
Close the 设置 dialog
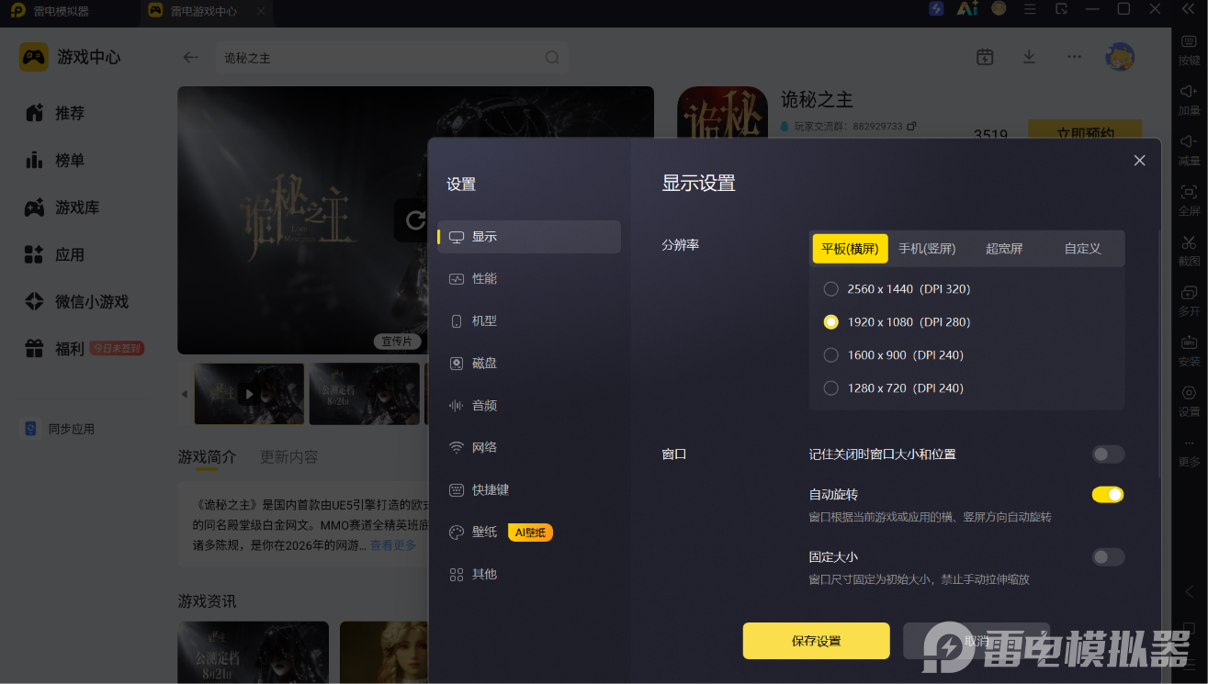[x=1139, y=160]
